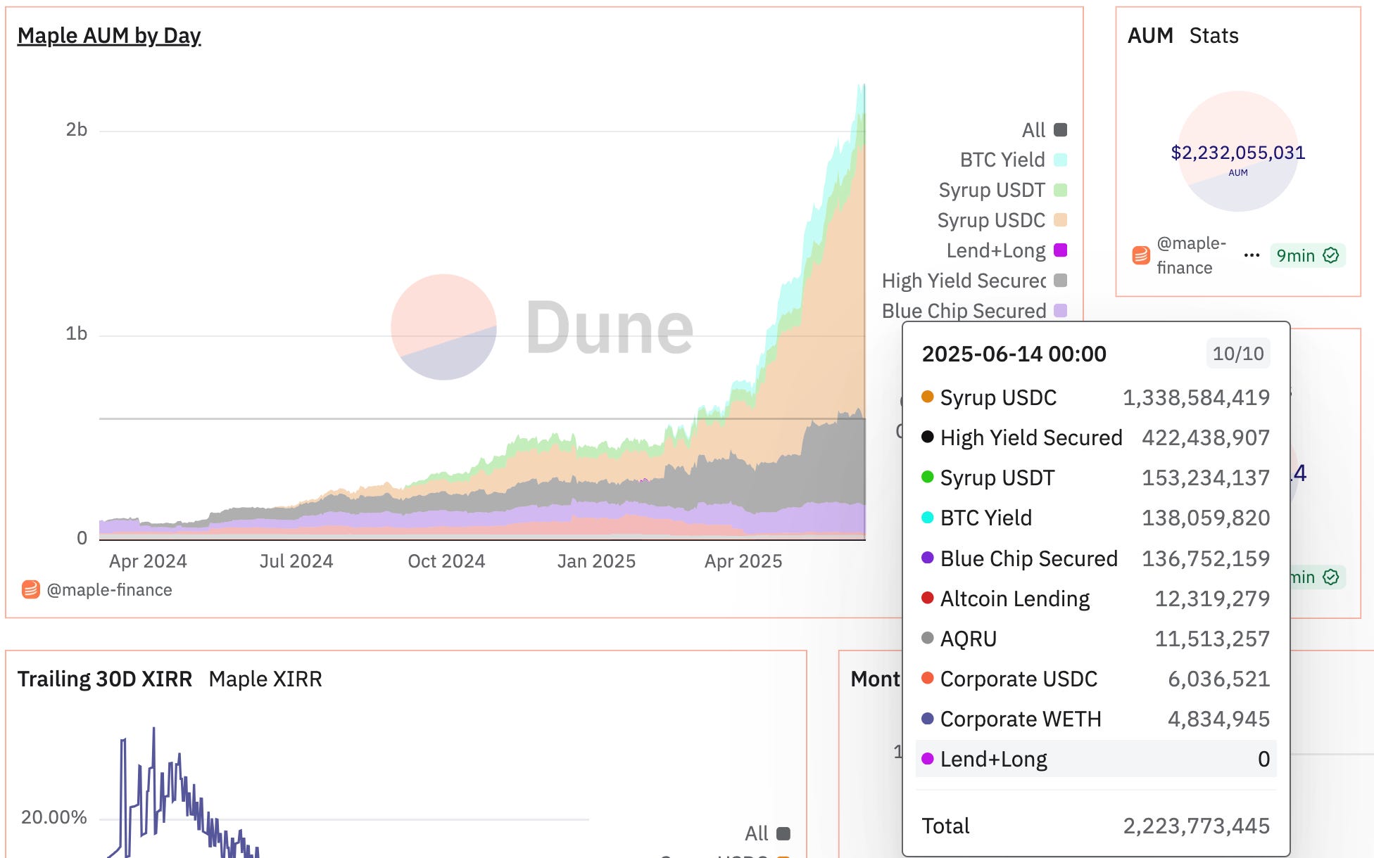Click the 2b y-axis label

[76, 130]
